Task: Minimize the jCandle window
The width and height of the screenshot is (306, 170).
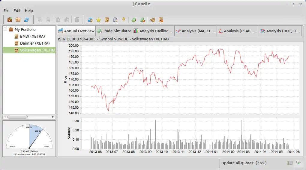Action: point(287,4)
